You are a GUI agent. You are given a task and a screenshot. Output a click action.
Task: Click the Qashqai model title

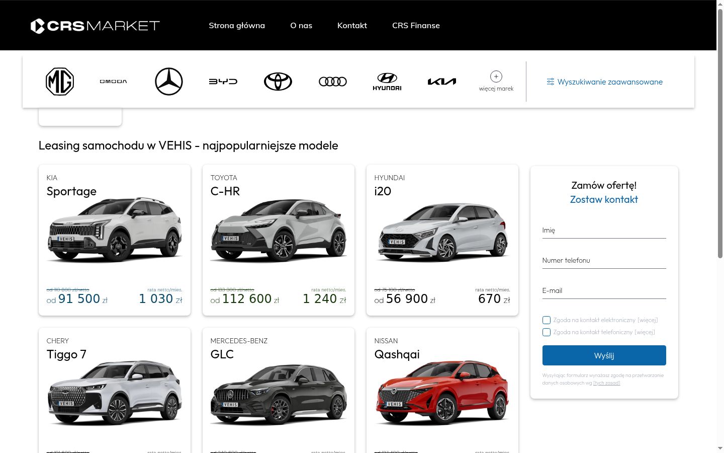397,354
